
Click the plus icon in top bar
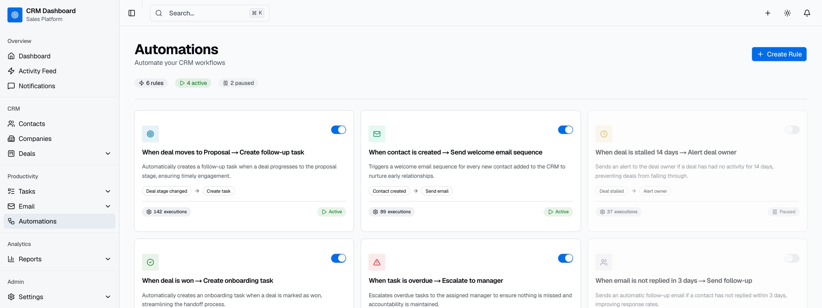click(767, 13)
